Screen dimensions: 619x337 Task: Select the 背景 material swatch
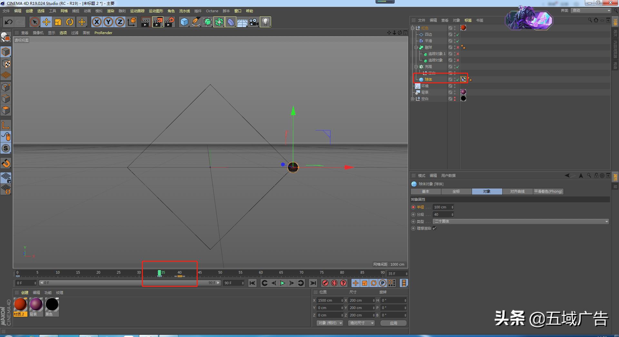tap(36, 305)
